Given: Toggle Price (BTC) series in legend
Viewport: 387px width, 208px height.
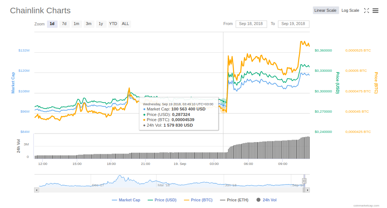Looking at the screenshot, I should [x=198, y=200].
